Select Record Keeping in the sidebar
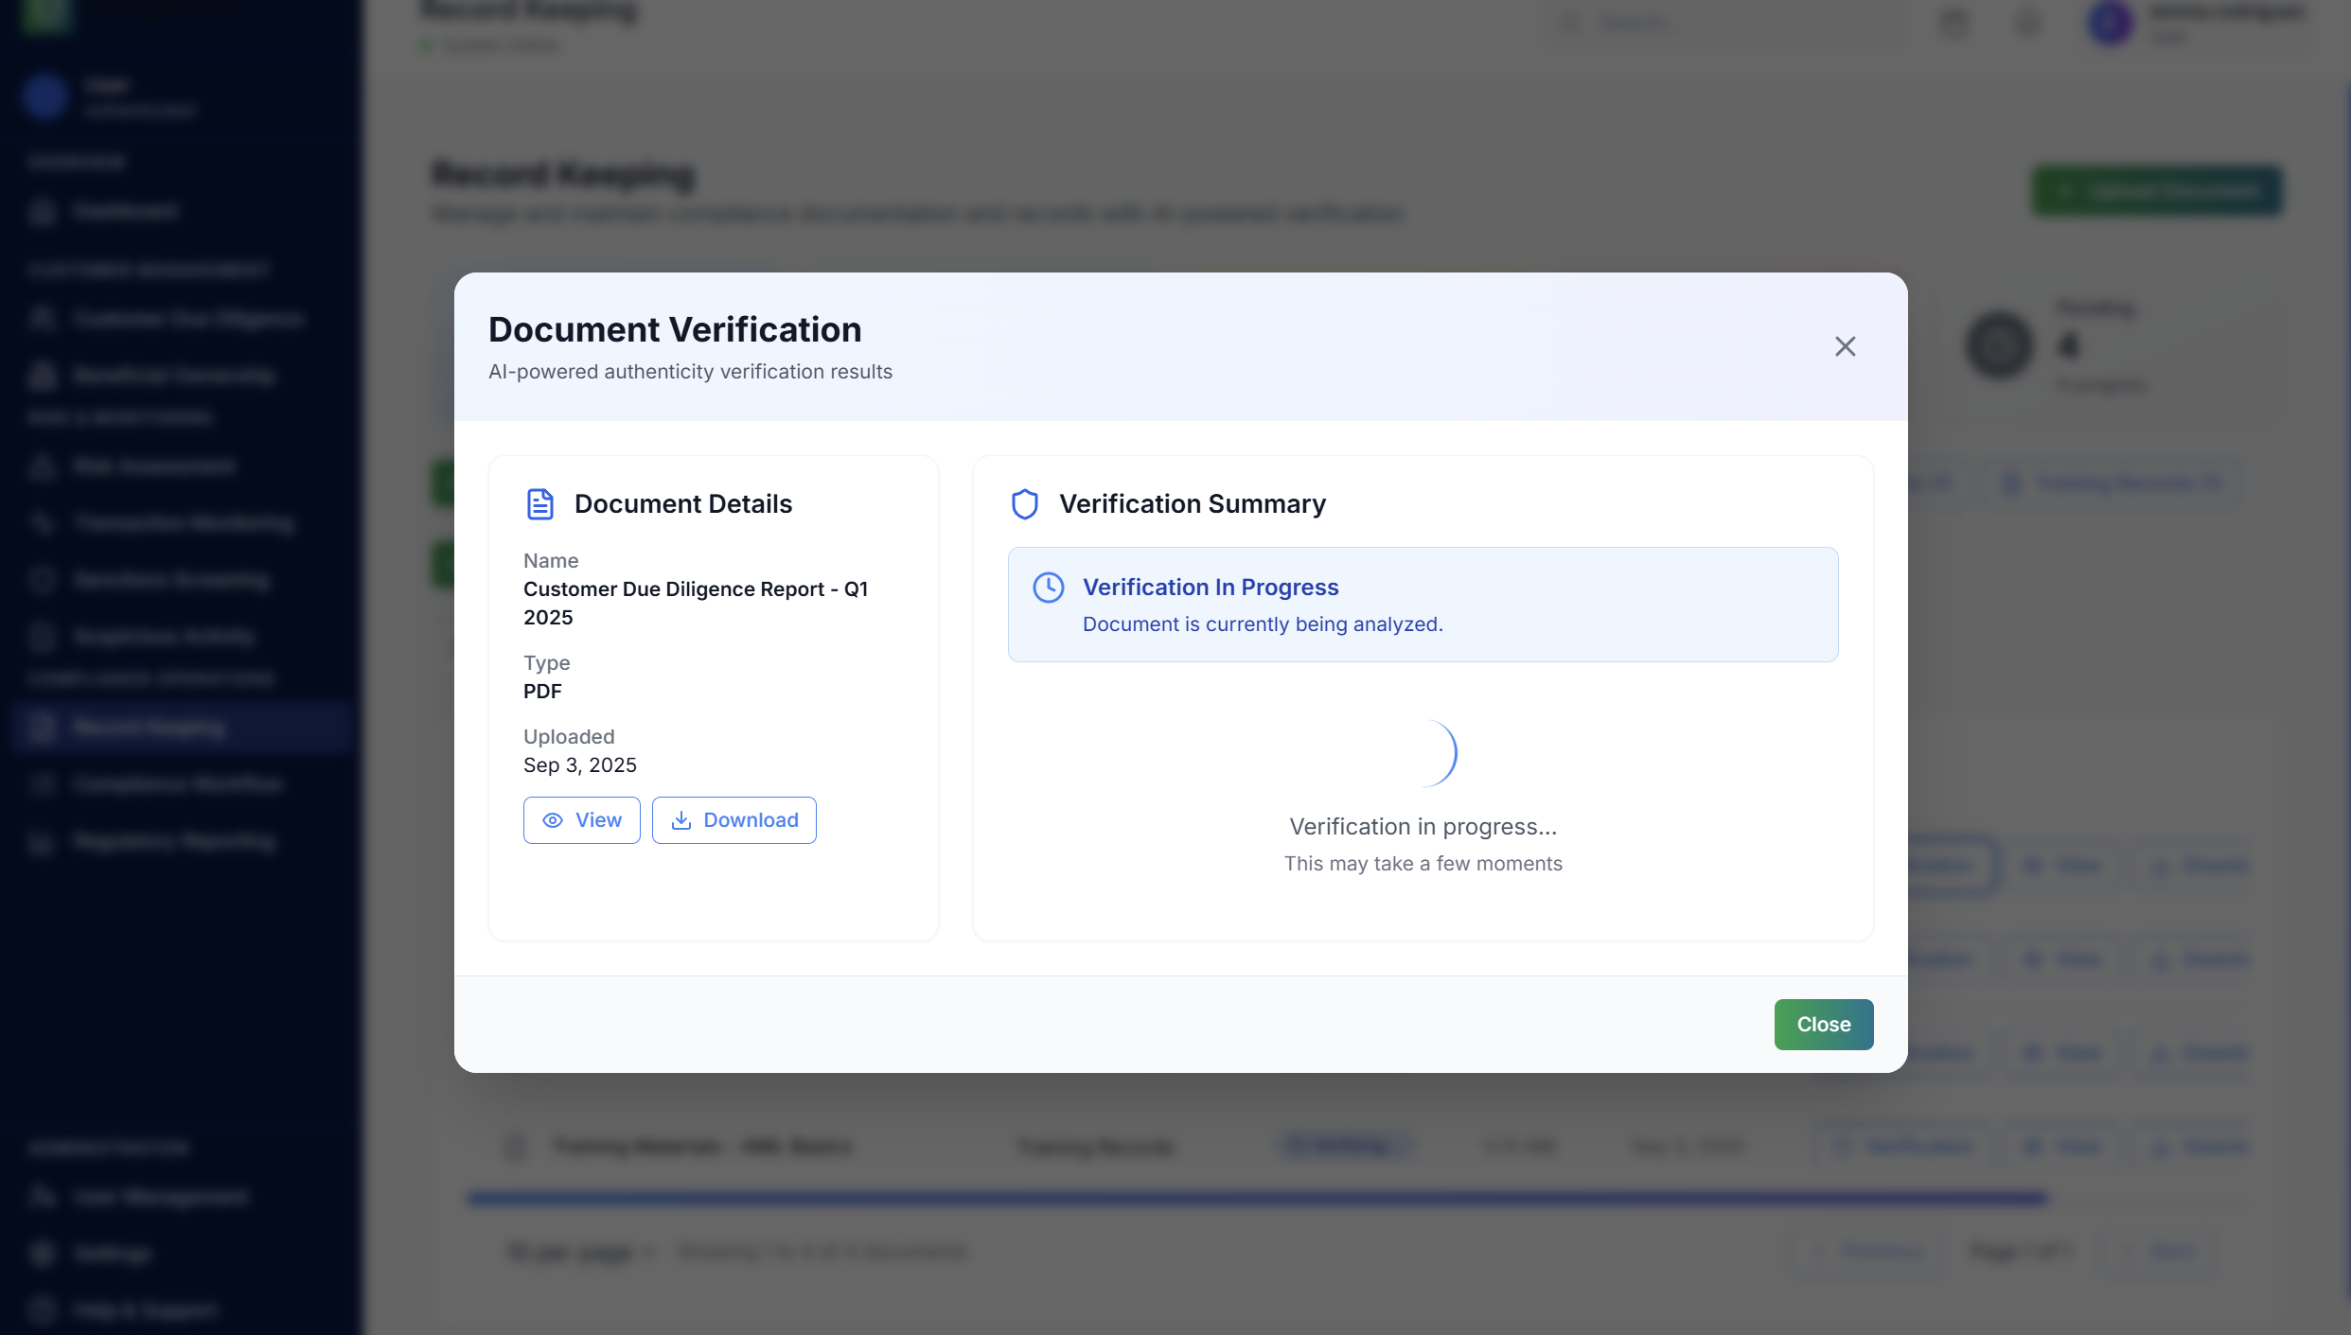Screen dimensions: 2351x1335 coord(150,728)
